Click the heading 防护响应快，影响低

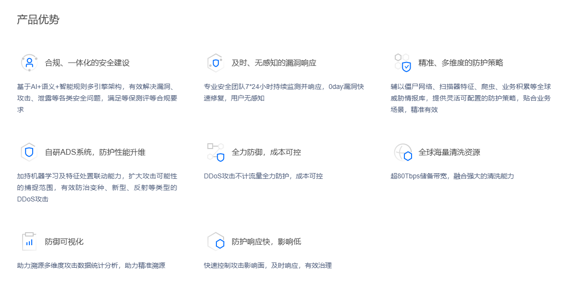coord(266,242)
